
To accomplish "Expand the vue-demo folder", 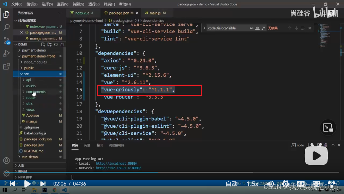I will (x=30, y=157).
